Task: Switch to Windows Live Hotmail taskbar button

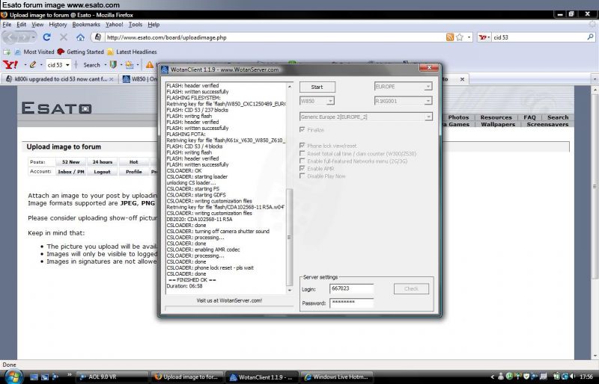Action: pos(336,377)
